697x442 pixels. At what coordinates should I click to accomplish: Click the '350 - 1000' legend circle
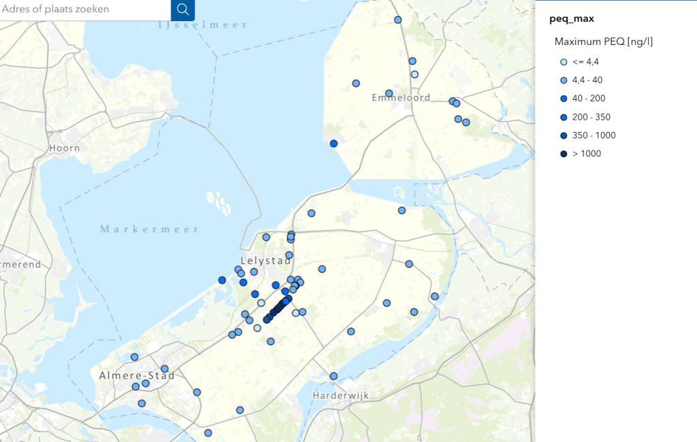tap(564, 135)
